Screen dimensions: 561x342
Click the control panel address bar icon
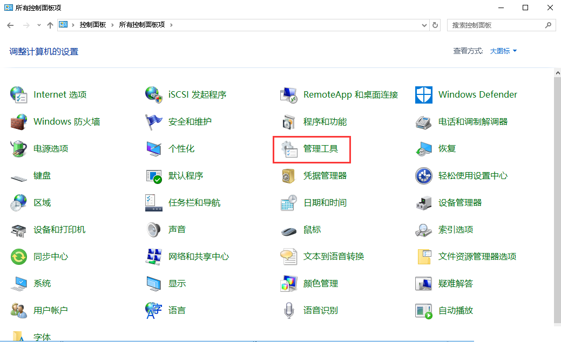tap(63, 25)
